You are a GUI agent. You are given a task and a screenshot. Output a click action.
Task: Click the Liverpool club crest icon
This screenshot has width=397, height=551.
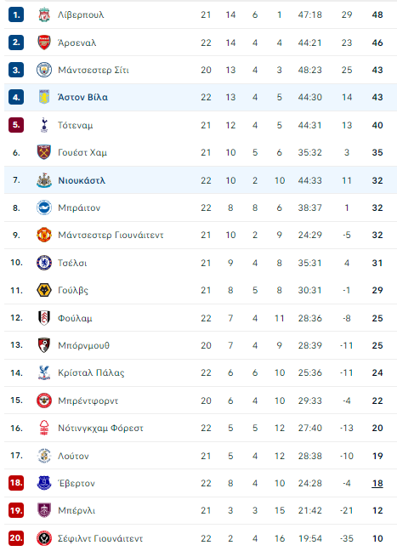pos(44,15)
